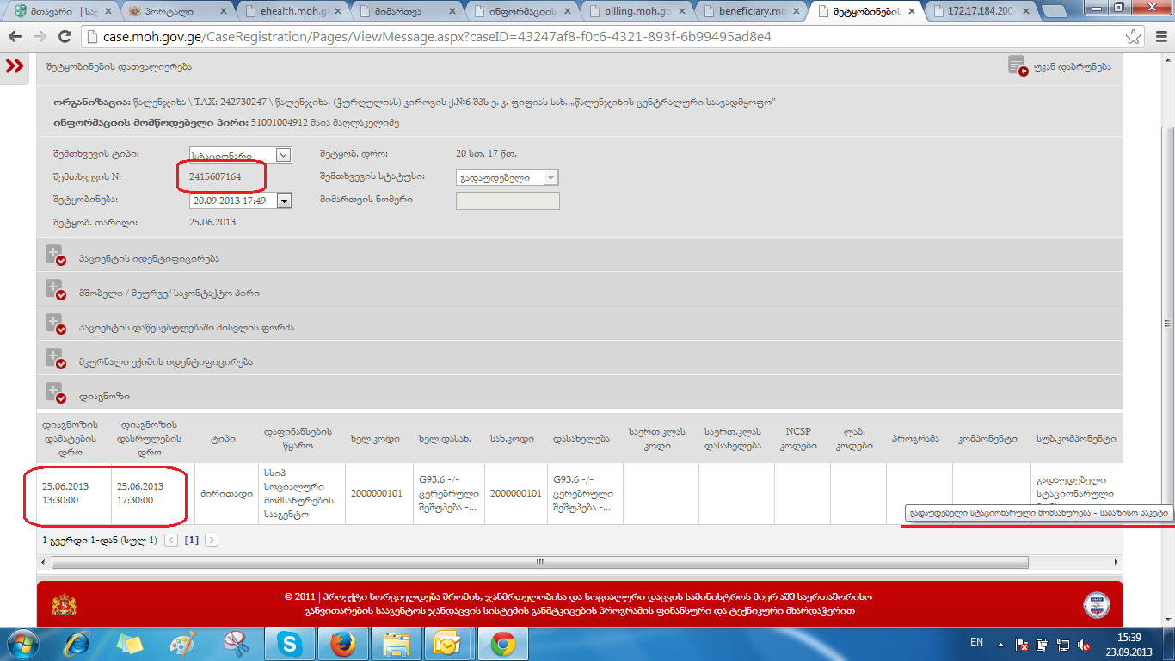Viewport: 1175px width, 661px height.
Task: Click the next page pagination button
Action: (x=212, y=541)
